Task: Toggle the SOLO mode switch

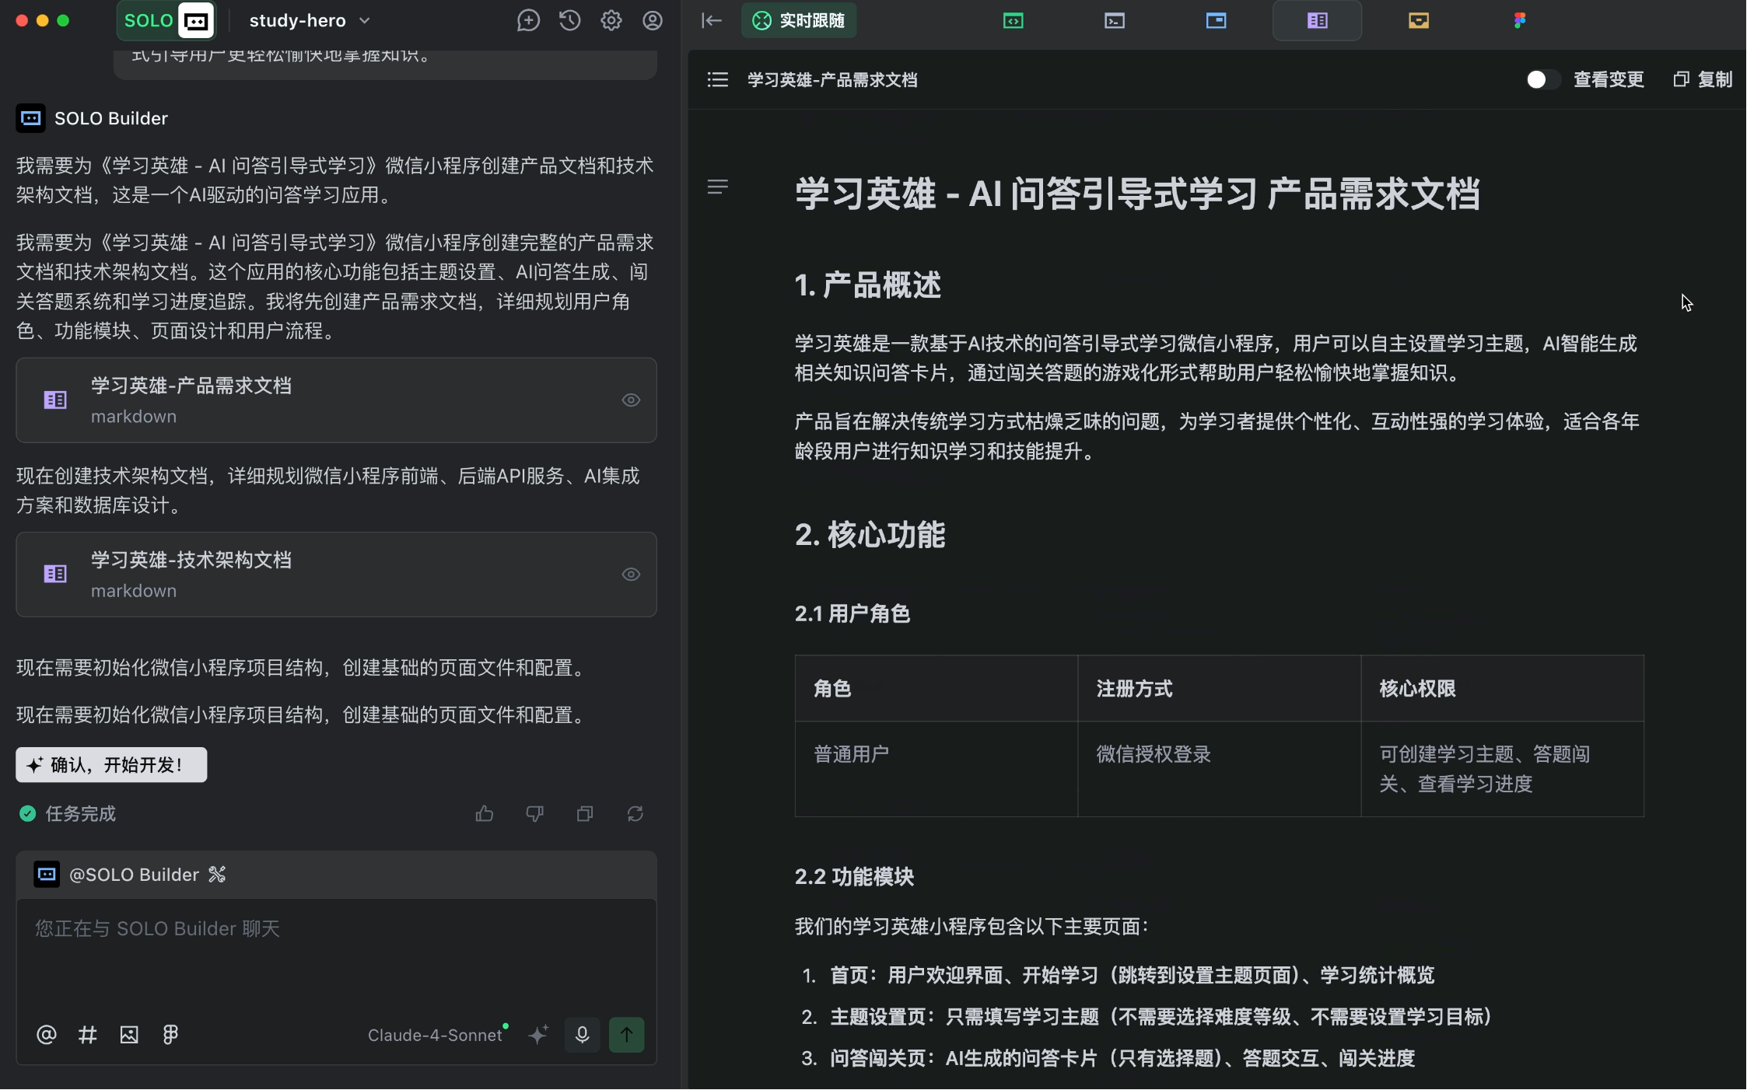Action: pos(165,21)
